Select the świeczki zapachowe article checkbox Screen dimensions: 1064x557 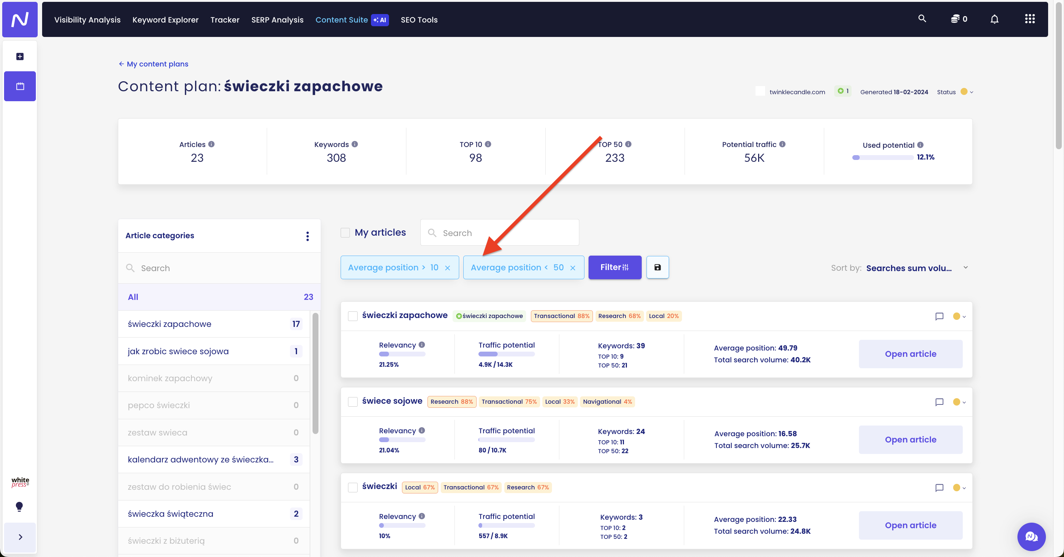(352, 316)
